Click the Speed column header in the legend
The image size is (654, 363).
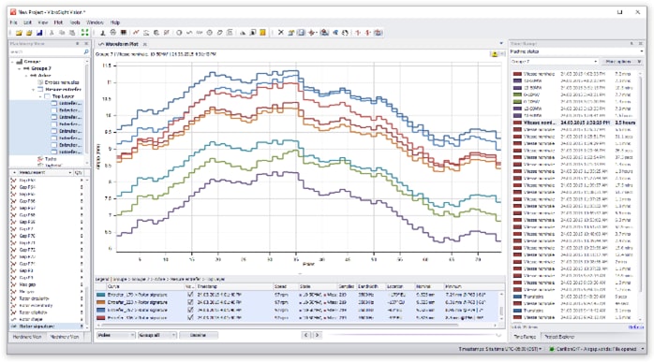coord(286,286)
